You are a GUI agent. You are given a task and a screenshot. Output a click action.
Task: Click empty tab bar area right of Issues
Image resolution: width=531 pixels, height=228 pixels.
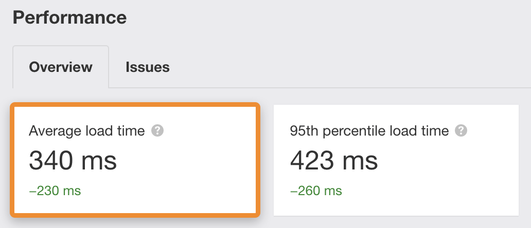tap(350, 67)
